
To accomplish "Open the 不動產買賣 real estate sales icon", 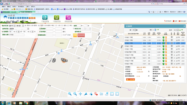I will [x=45, y=18].
